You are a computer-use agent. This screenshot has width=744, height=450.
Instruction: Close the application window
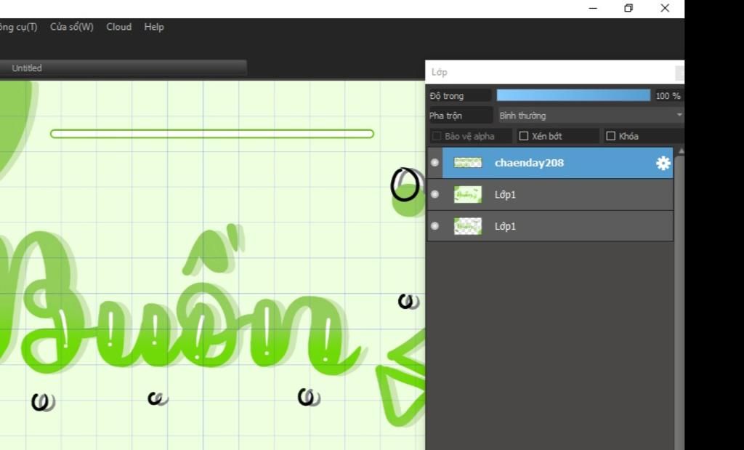click(x=665, y=8)
